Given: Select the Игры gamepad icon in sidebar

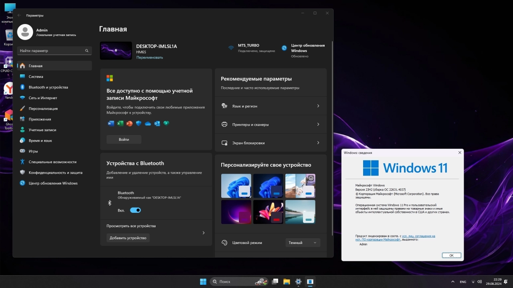Looking at the screenshot, I should (22, 151).
